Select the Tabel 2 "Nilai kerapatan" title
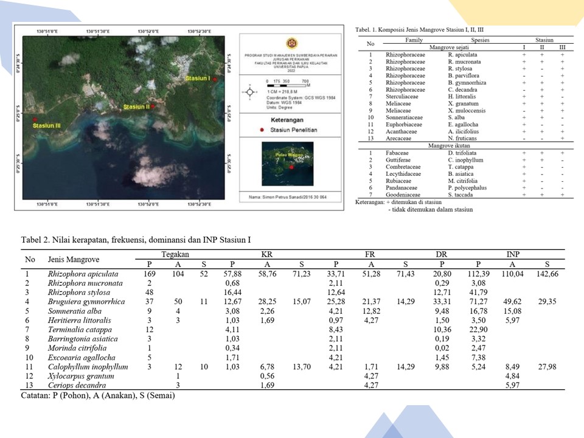 tap(136, 240)
